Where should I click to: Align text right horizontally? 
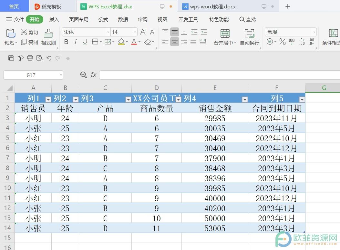(184, 42)
